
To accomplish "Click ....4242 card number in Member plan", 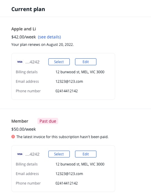I will pyautogui.click(x=32, y=154).
